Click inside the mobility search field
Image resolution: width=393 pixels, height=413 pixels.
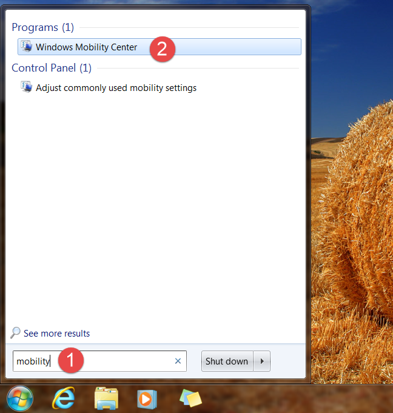click(99, 361)
